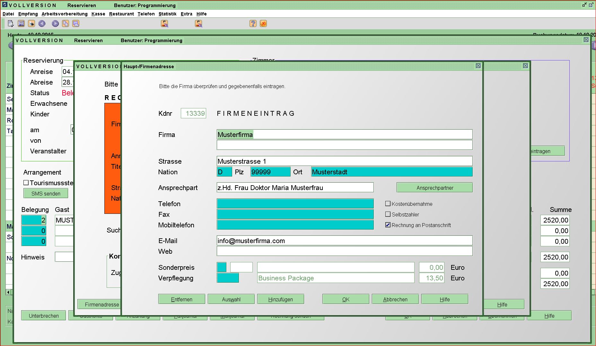
Task: Click the Firmenadresse button in middle window
Action: pos(99,304)
